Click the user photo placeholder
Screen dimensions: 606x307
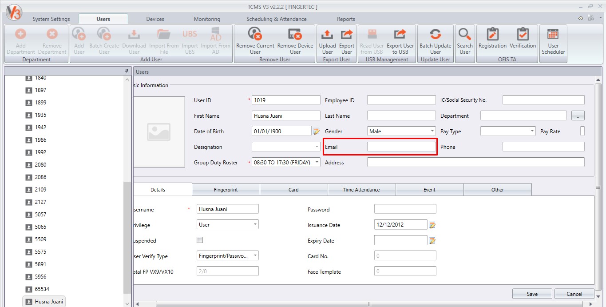coord(158,132)
